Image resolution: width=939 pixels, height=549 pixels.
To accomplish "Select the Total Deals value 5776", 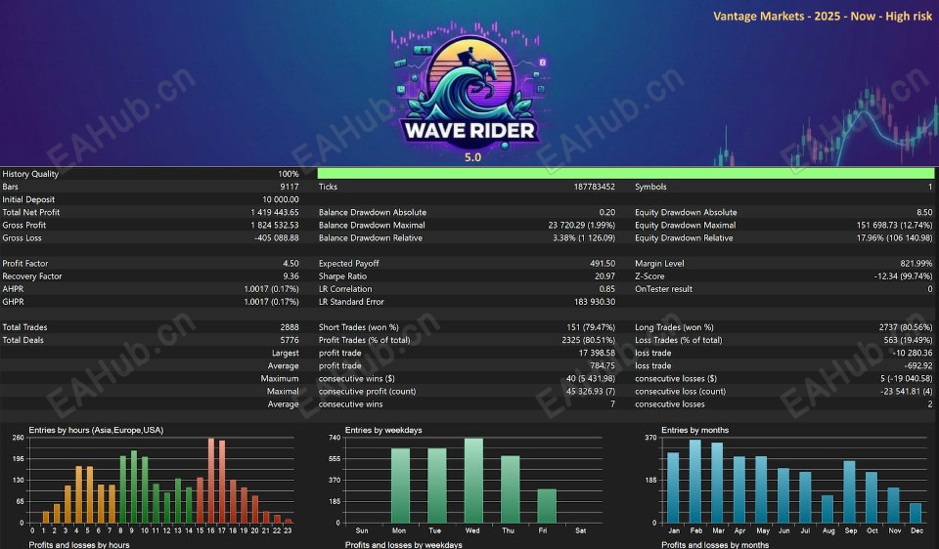I will 290,340.
